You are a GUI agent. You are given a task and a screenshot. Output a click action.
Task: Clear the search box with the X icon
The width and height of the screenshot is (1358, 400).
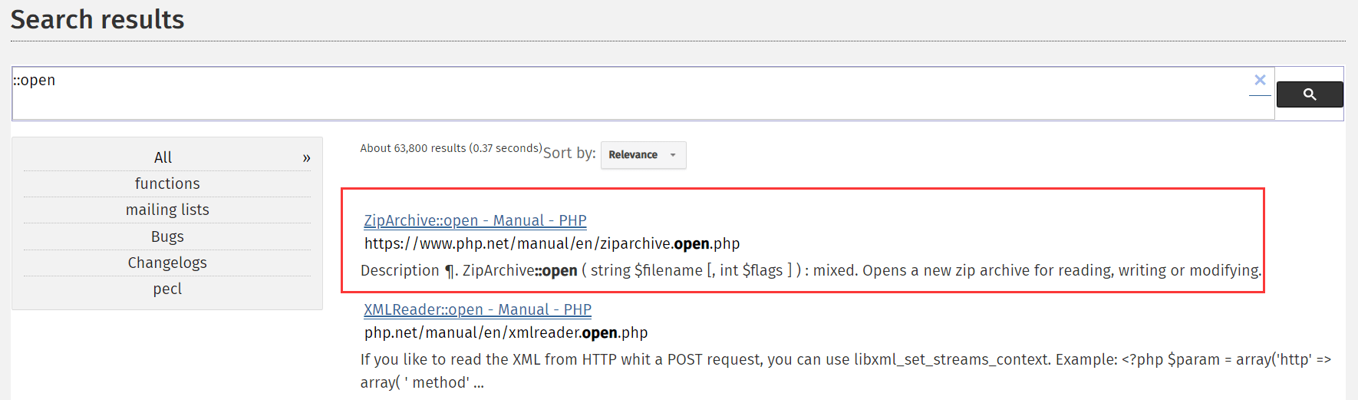[1260, 80]
